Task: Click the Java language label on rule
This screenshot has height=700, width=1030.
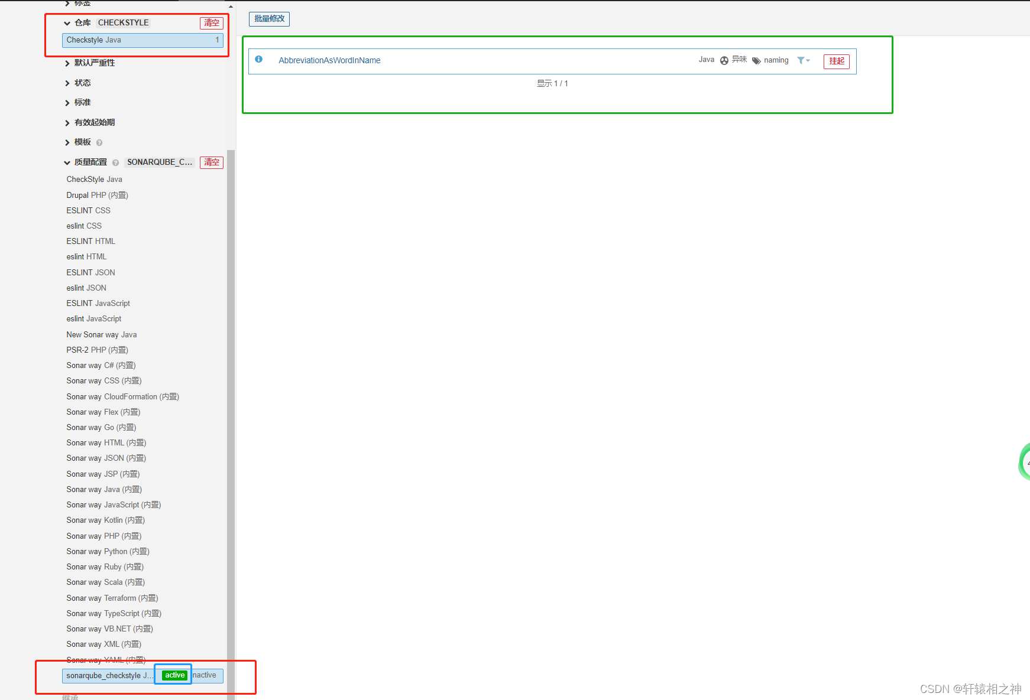Action: click(706, 60)
